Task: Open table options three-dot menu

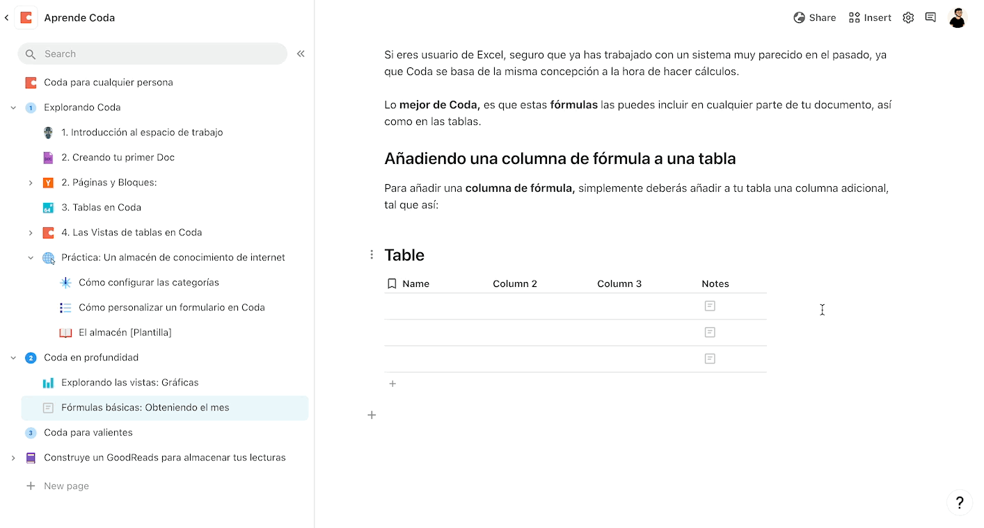Action: pos(372,255)
